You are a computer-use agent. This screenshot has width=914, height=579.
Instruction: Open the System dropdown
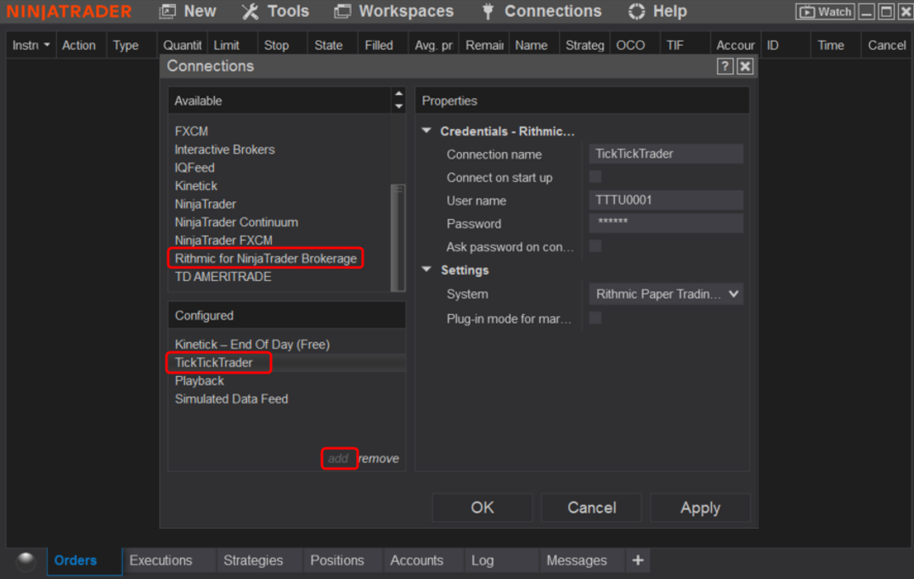point(666,294)
